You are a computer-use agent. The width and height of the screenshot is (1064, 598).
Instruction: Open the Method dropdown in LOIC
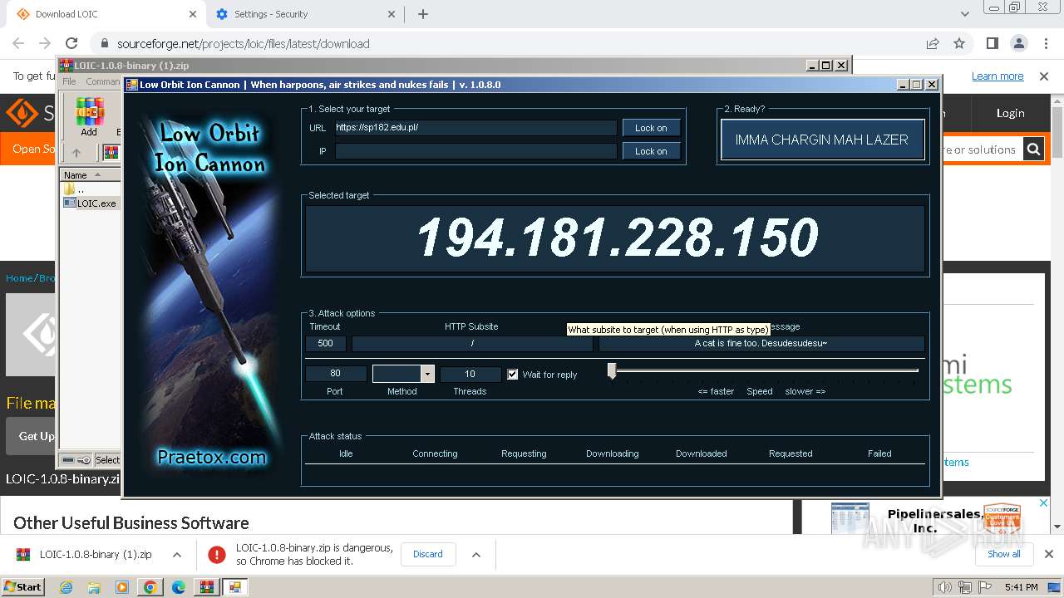pyautogui.click(x=427, y=374)
